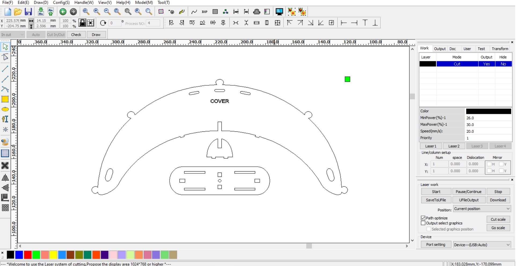The width and height of the screenshot is (516, 266).
Task: Click the MaxPower(%)-1 value field
Action: [x=488, y=125]
